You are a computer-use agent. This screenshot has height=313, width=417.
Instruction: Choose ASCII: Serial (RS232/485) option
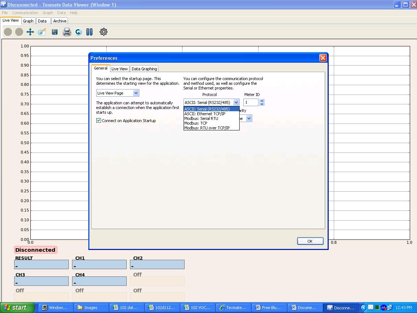point(211,109)
